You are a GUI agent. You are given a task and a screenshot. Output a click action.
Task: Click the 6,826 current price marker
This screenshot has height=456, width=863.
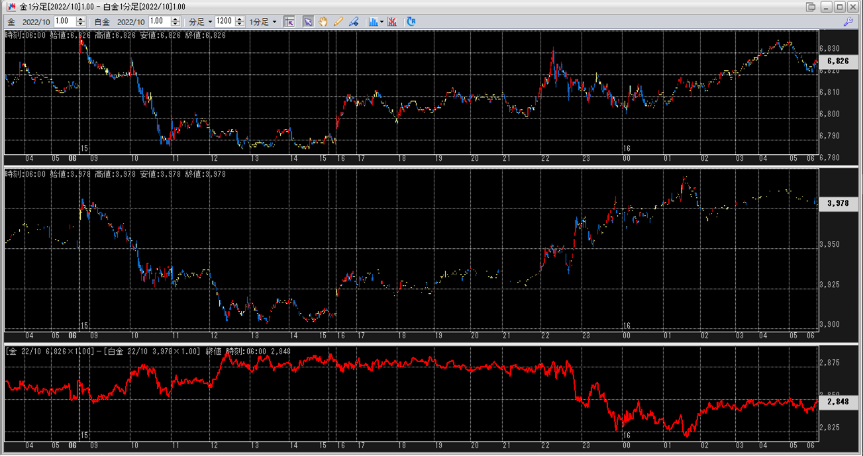(x=838, y=61)
